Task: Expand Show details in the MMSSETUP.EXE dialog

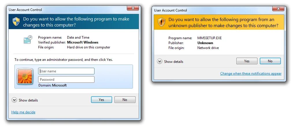Action: (x=170, y=61)
